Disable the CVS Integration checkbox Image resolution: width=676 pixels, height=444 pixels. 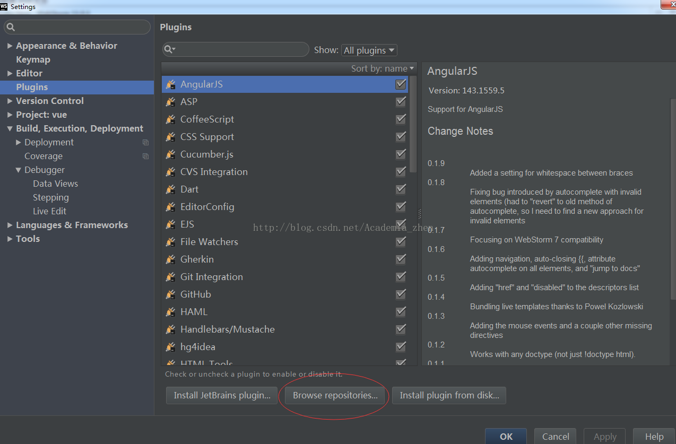pyautogui.click(x=401, y=172)
